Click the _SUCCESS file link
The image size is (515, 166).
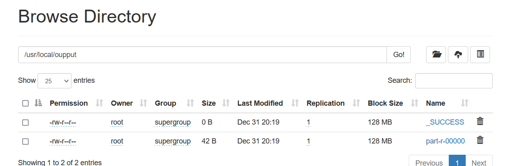(445, 122)
